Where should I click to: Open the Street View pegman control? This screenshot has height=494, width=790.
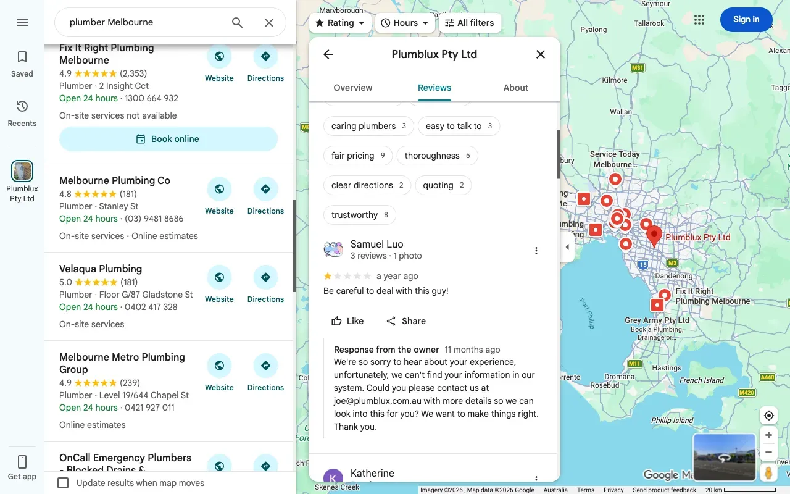coord(768,473)
